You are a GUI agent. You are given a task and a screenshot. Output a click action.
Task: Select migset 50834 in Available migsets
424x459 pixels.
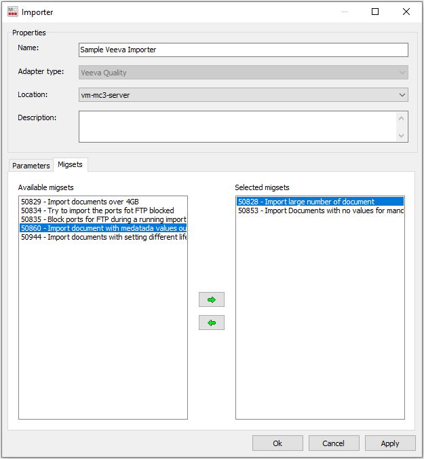(97, 210)
